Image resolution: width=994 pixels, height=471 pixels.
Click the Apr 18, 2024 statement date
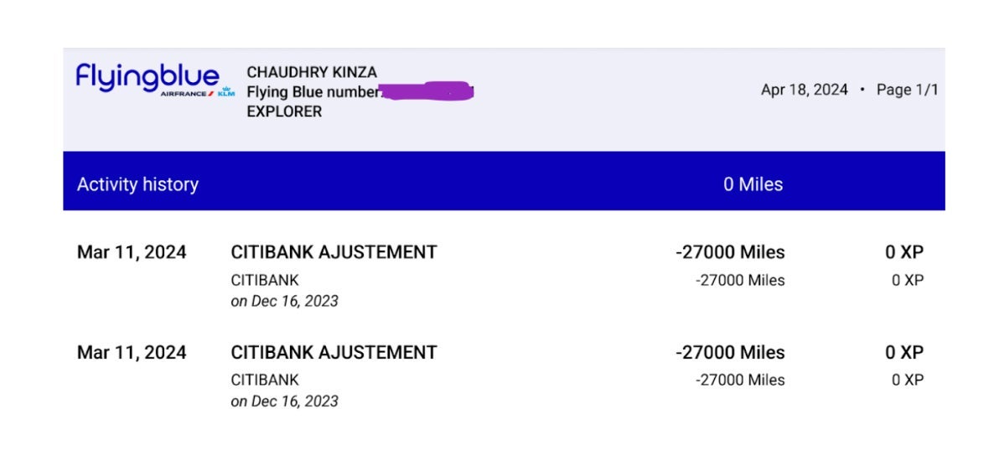pos(804,90)
